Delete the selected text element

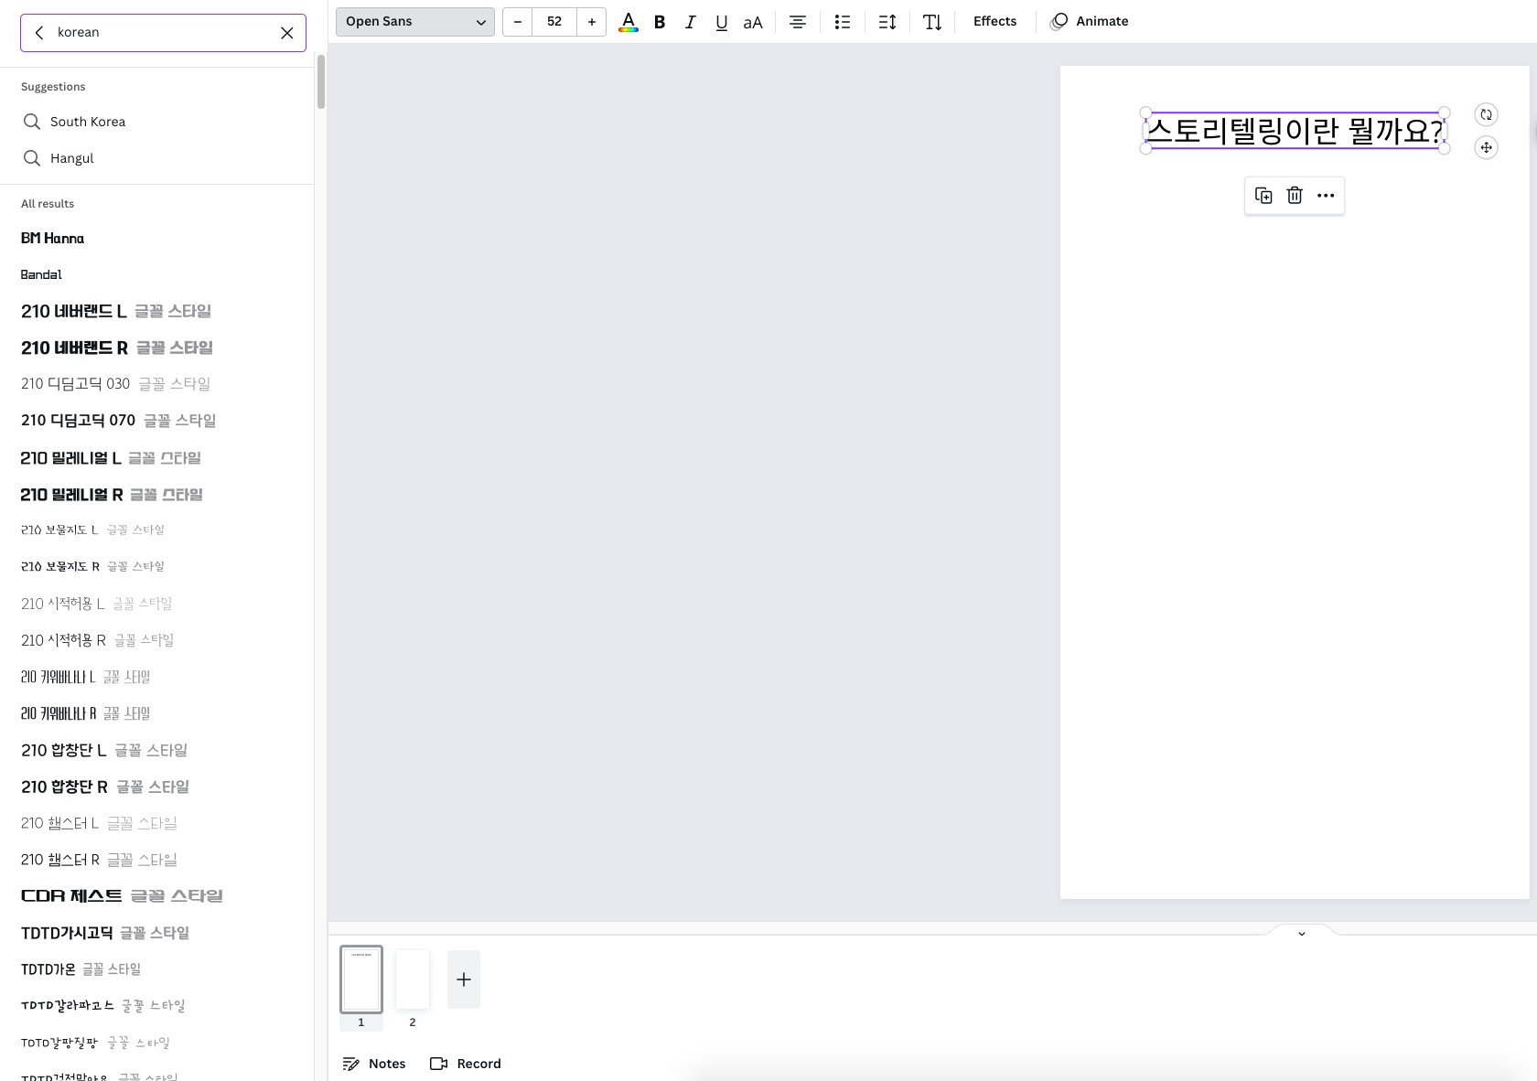(1295, 196)
